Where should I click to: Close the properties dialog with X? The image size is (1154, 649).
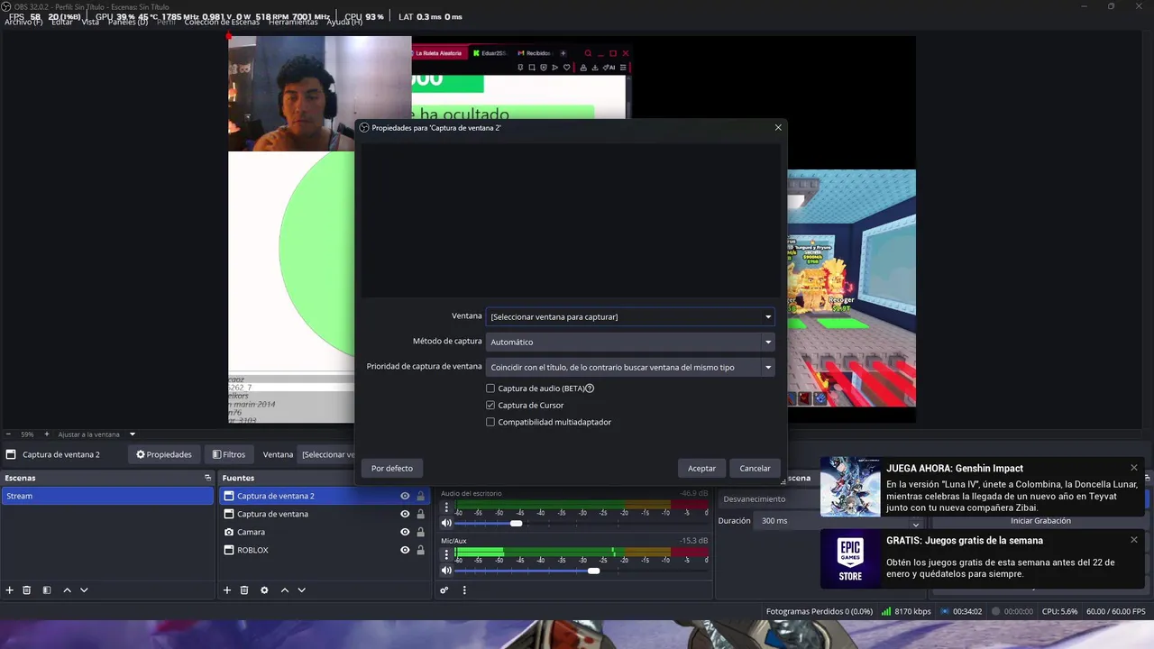(x=778, y=128)
